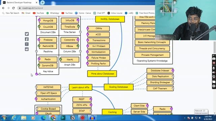216x121 pixels.
Task: Select the REST node
Action: 82,99
